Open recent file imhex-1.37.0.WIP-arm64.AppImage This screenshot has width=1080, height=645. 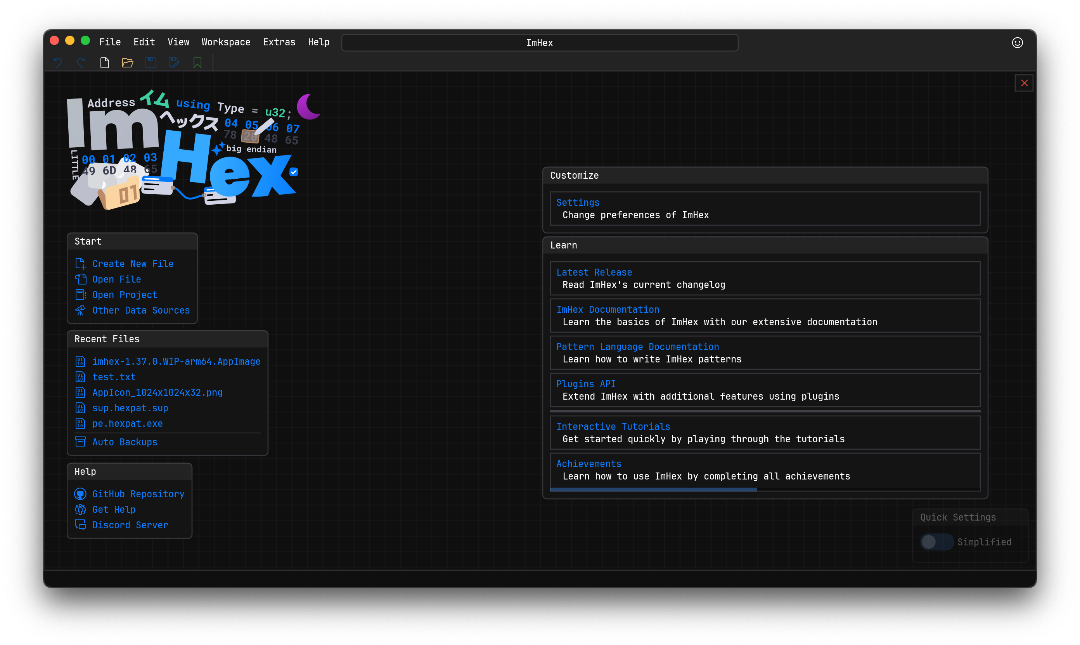point(176,362)
